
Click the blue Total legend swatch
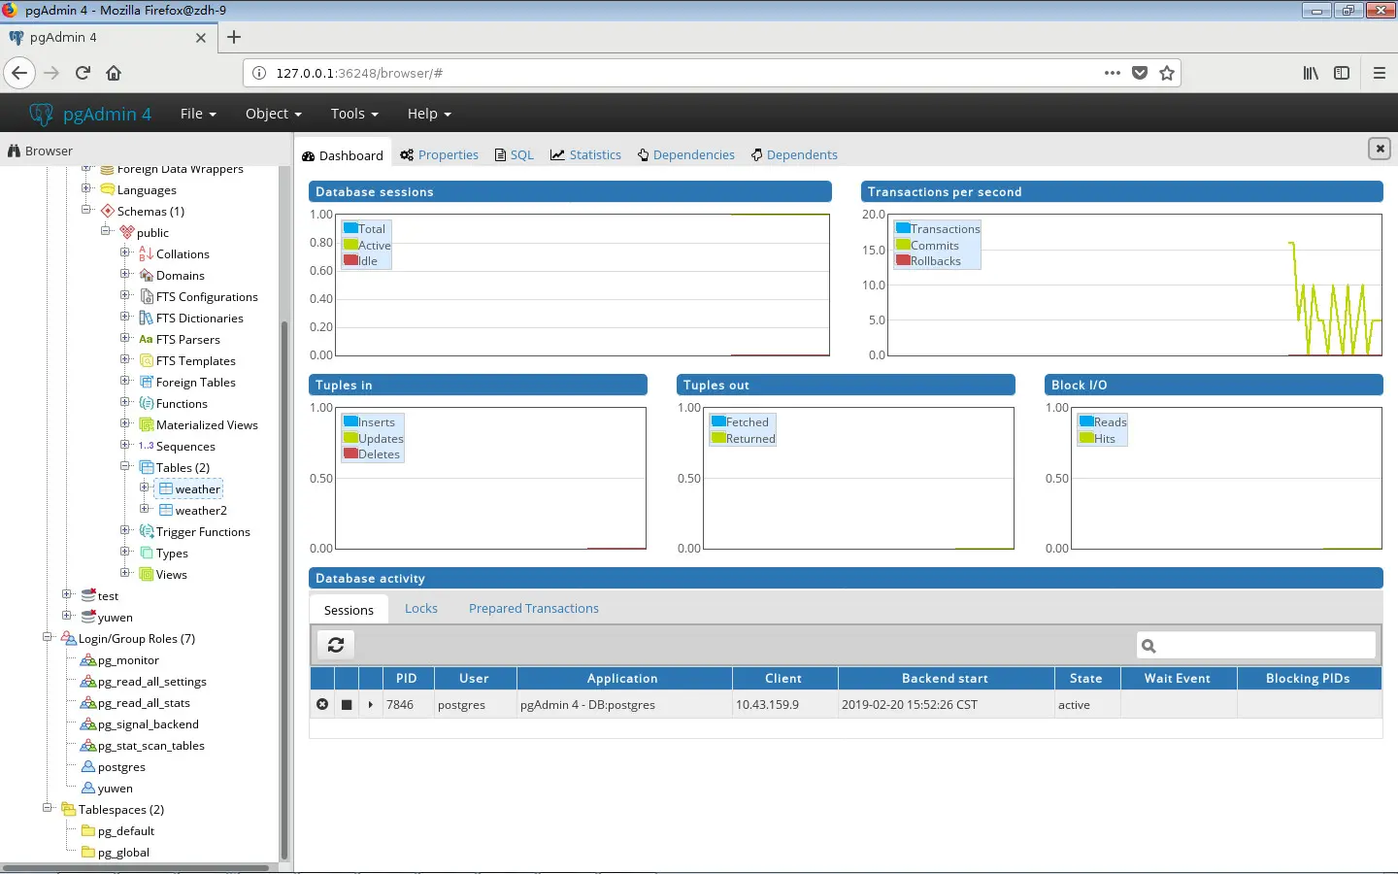(350, 228)
